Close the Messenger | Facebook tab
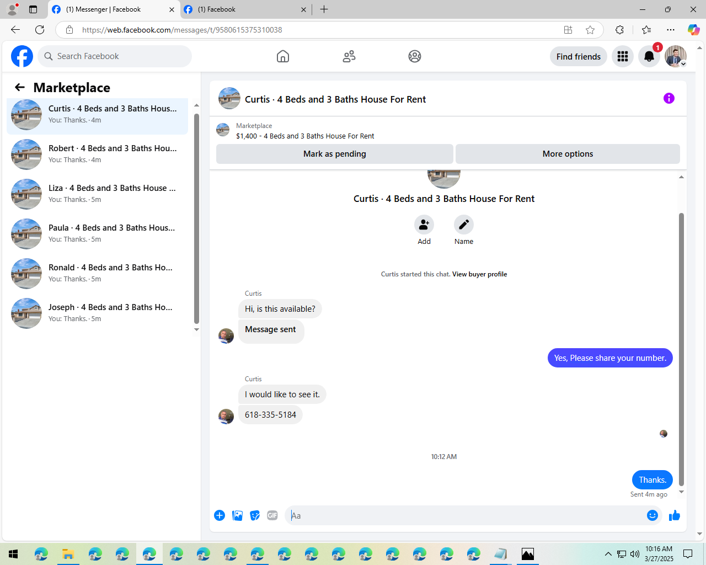This screenshot has width=706, height=565. (x=172, y=9)
